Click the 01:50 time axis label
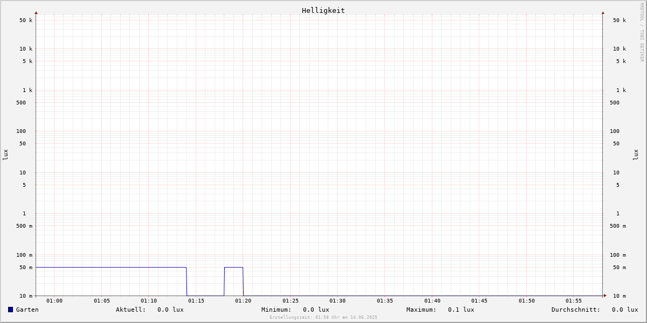647x323 pixels. 527,301
